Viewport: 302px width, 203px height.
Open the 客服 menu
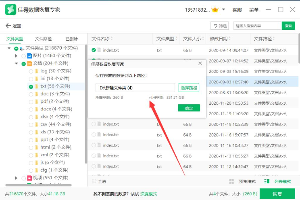237,10
